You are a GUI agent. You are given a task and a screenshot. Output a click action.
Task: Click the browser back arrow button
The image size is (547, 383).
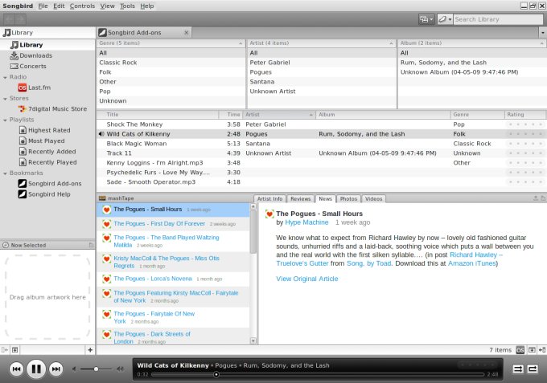pos(9,18)
